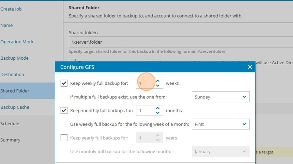Open the First week-of-month dropdown

pos(220,124)
